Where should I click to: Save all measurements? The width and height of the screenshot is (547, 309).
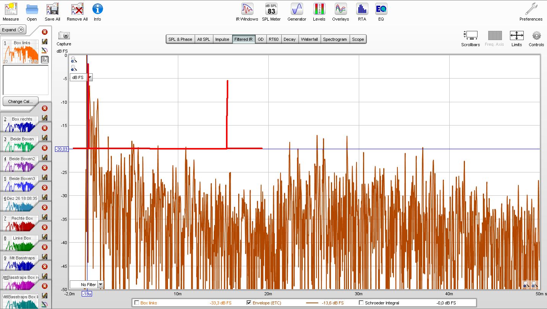click(x=52, y=11)
